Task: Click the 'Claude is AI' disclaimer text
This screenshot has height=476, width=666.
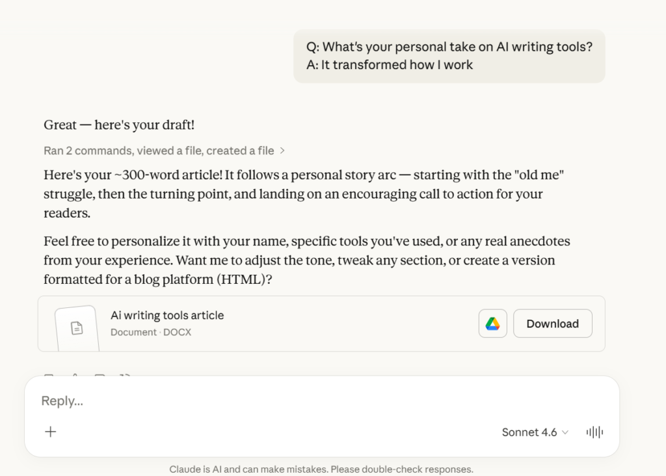Action: point(321,469)
